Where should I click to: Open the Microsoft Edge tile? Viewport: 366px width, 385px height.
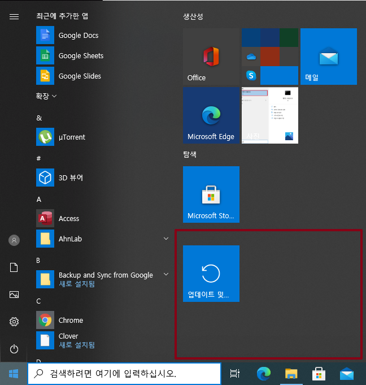pos(211,115)
